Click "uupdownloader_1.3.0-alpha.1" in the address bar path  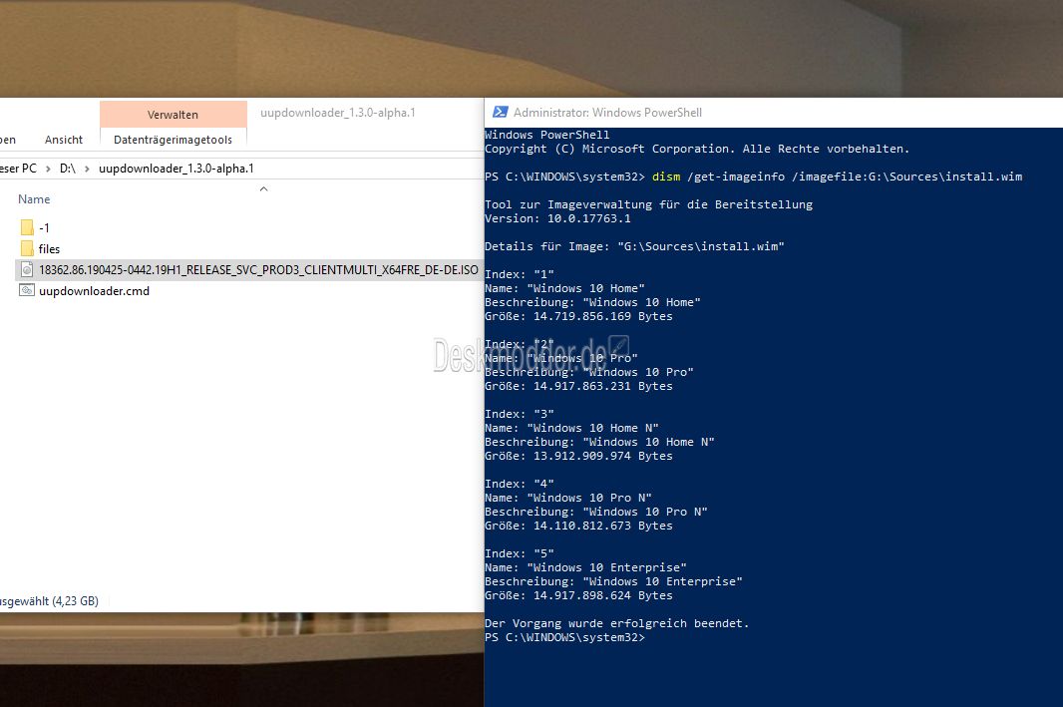[177, 169]
